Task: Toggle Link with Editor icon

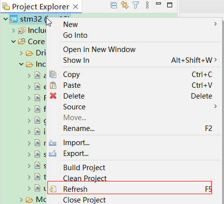Action: click(125, 5)
